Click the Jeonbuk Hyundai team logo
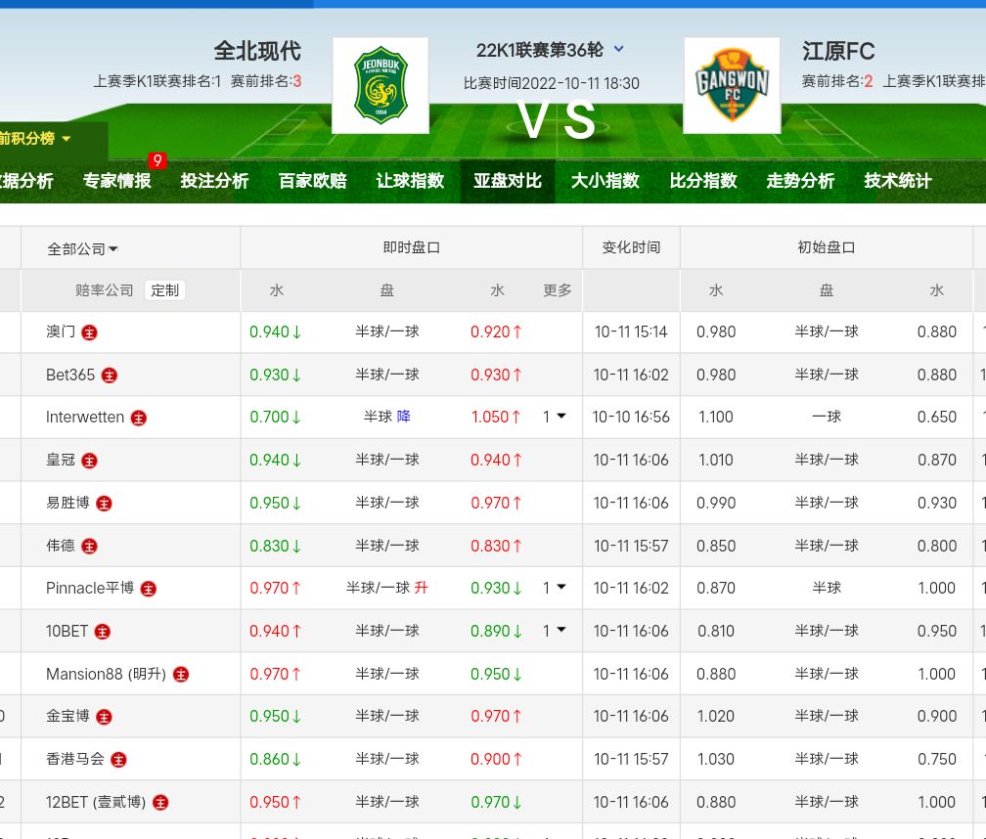Screen dimensions: 986x839 [x=380, y=86]
